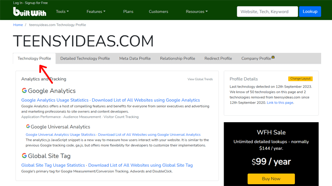The height and width of the screenshot is (186, 332).
Task: Click the Application Performance category link
Action: coord(41,117)
